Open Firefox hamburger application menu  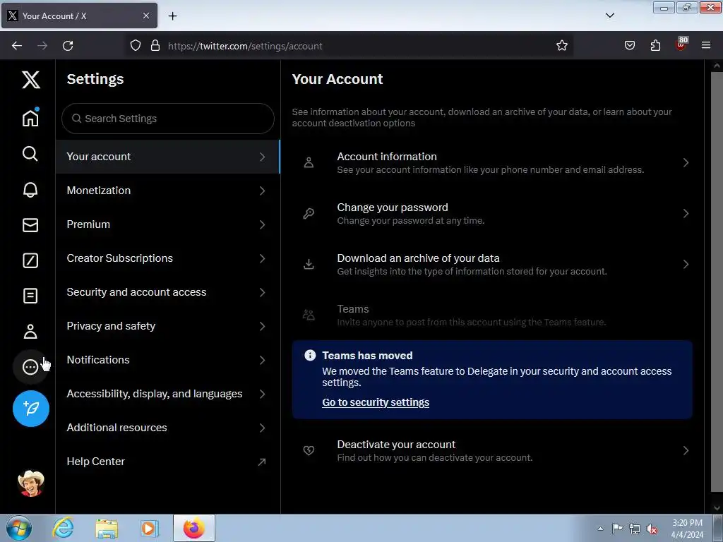(706, 45)
